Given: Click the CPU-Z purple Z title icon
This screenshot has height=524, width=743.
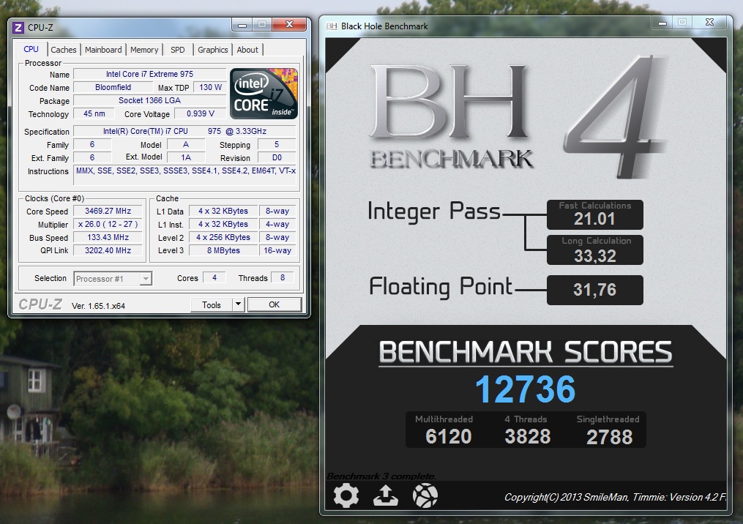Looking at the screenshot, I should pyautogui.click(x=18, y=28).
